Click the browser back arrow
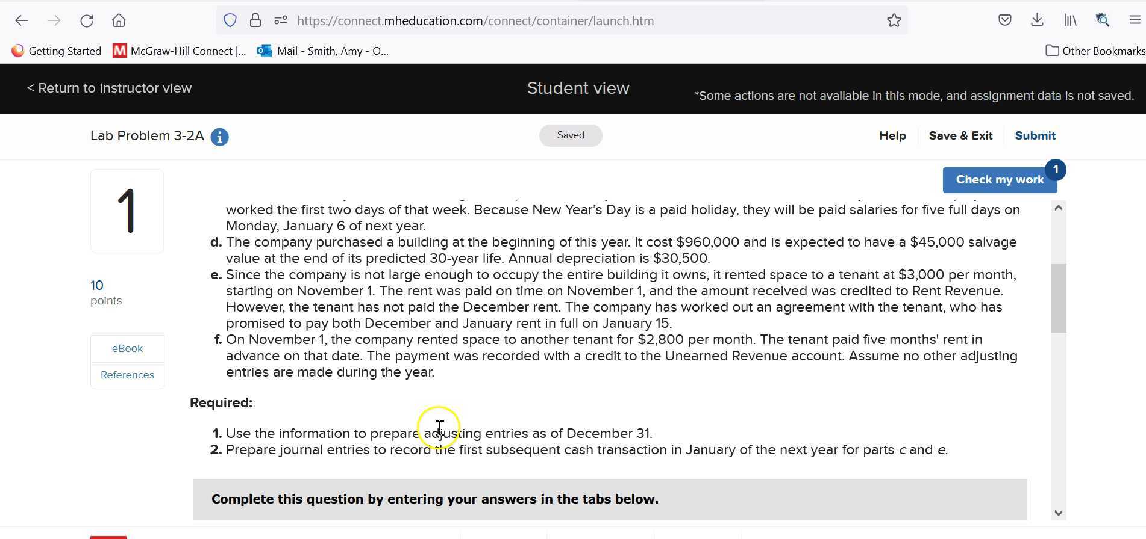The image size is (1146, 539). [x=22, y=21]
